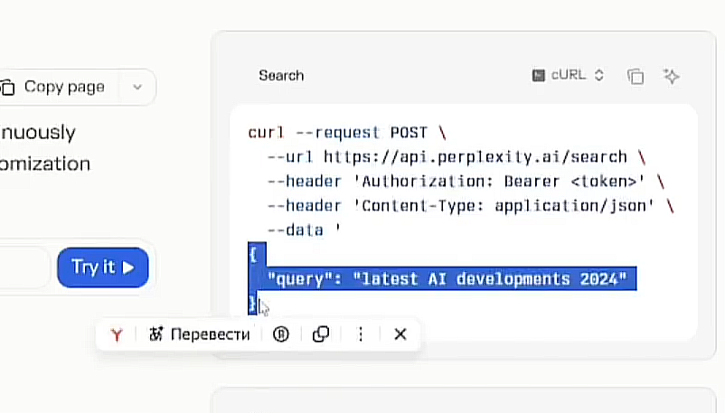The height and width of the screenshot is (413, 725).
Task: Click the Search title above the code
Action: tap(281, 76)
